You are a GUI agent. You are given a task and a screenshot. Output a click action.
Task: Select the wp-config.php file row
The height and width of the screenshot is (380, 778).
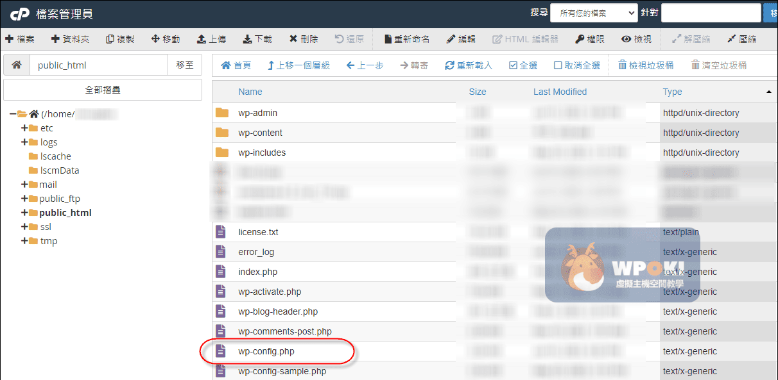pyautogui.click(x=266, y=351)
